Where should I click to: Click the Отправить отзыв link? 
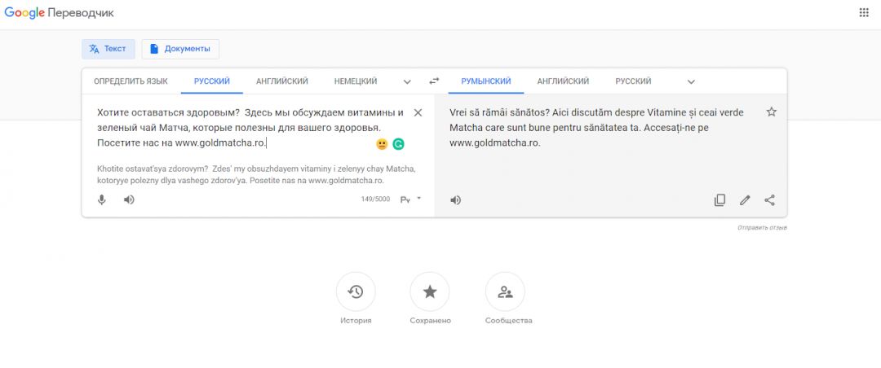[x=762, y=228]
